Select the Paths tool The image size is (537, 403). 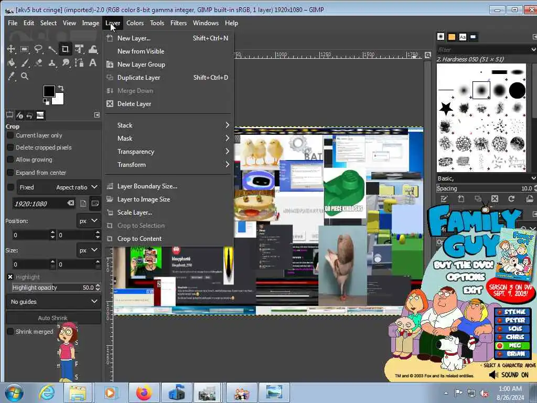(x=79, y=63)
